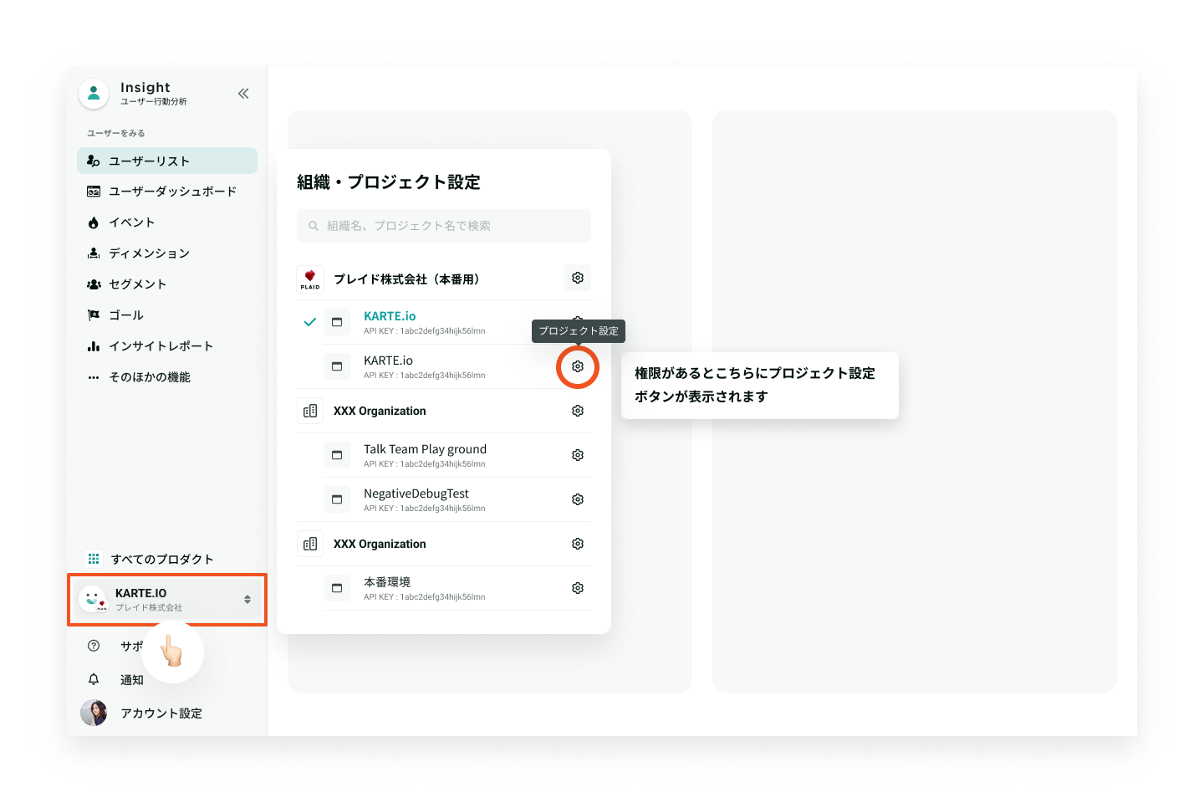
Task: Click building icon of second XXX Organization
Action: [x=310, y=544]
